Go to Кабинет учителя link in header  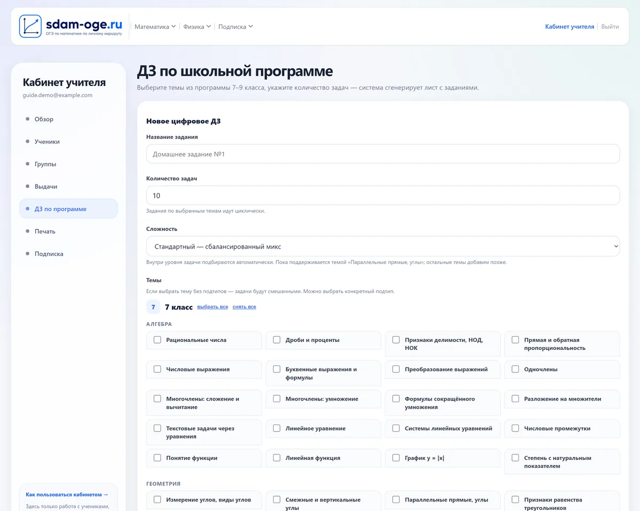click(x=570, y=27)
